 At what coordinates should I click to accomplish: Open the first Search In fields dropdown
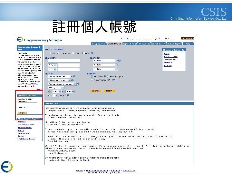tap(105, 61)
